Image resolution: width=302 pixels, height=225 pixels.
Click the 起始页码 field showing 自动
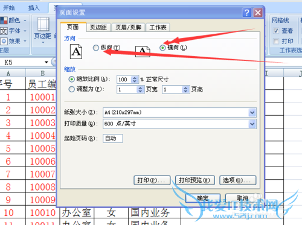pos(113,138)
